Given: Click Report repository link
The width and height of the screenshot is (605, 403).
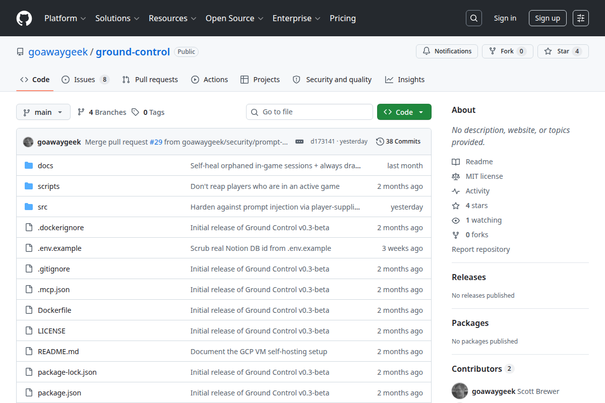Looking at the screenshot, I should (x=480, y=249).
